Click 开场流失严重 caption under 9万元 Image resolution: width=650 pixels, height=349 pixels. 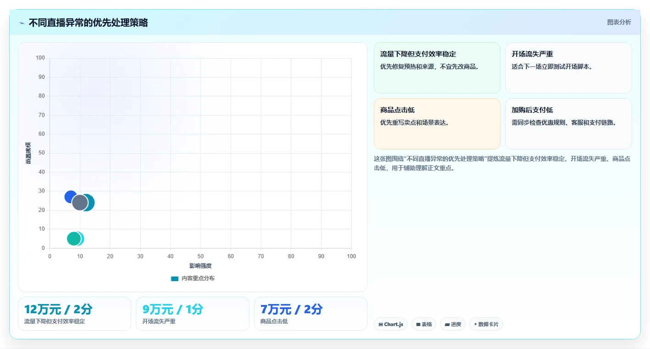(x=159, y=321)
